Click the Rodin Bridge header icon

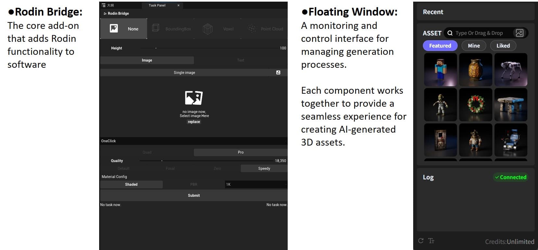105,14
